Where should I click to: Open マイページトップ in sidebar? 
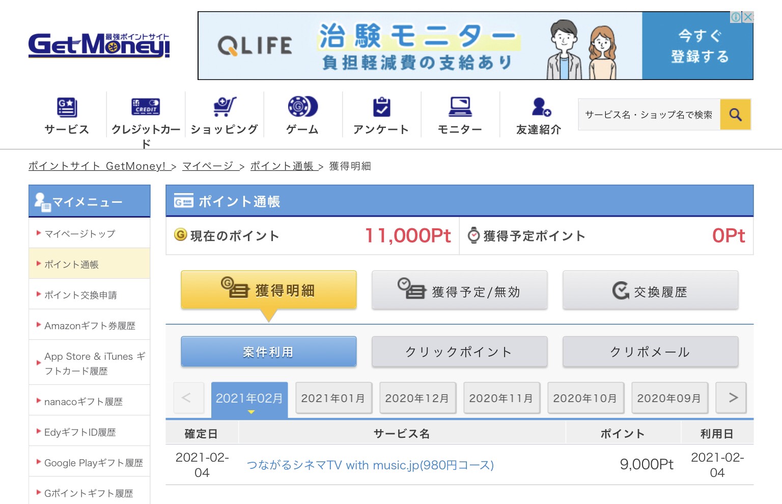90,233
